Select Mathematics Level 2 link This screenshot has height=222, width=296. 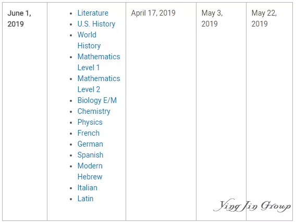[x=98, y=84]
